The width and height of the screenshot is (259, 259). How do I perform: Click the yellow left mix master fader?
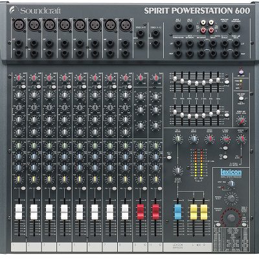[x=194, y=212]
